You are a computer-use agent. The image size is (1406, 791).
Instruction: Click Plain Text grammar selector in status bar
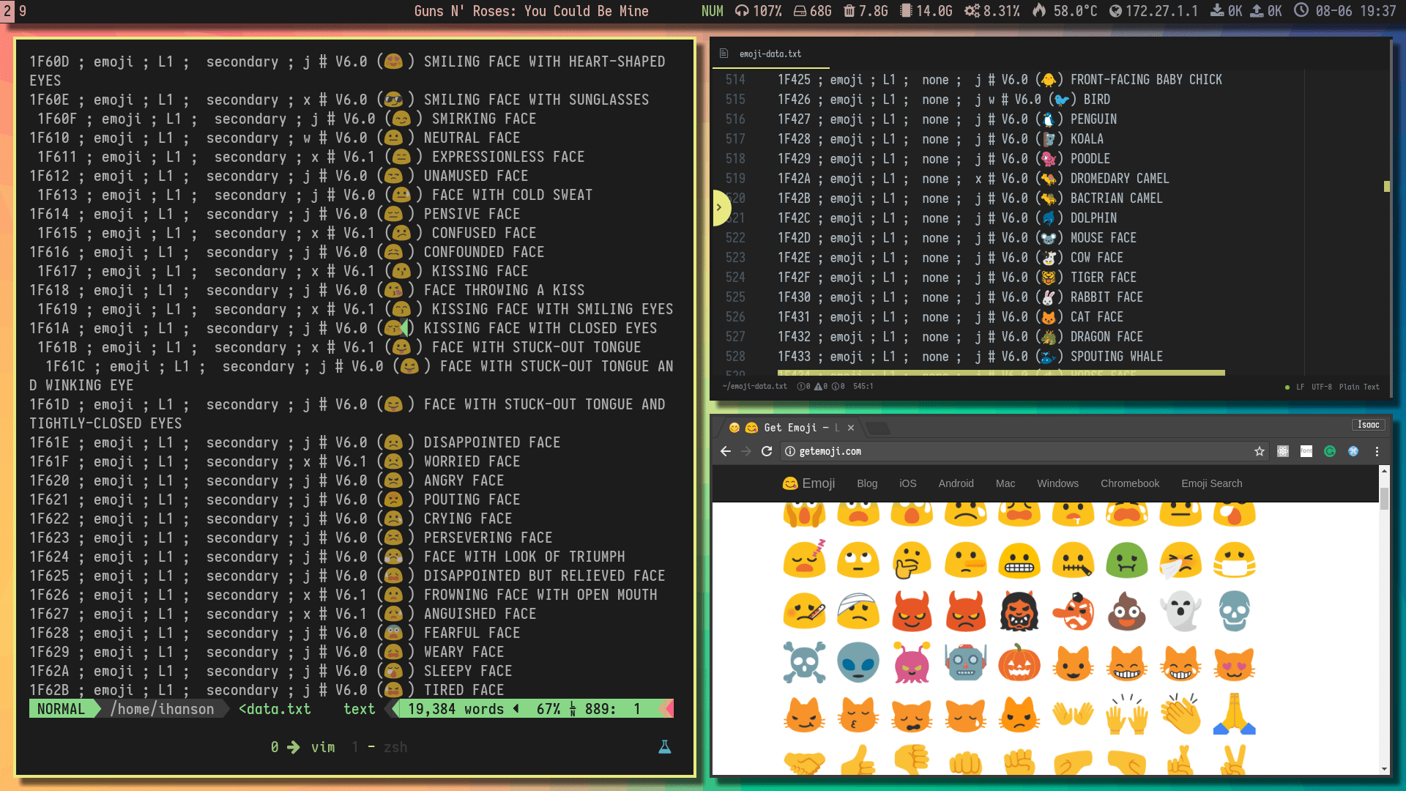1359,387
